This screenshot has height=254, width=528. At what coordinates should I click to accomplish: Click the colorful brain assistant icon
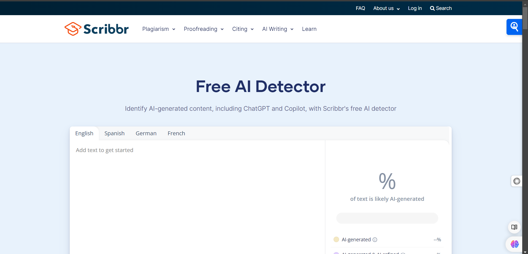click(515, 244)
